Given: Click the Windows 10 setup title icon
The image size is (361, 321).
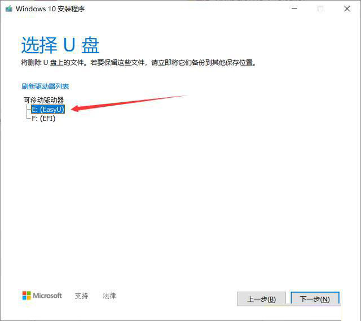Looking at the screenshot, I should pos(9,9).
